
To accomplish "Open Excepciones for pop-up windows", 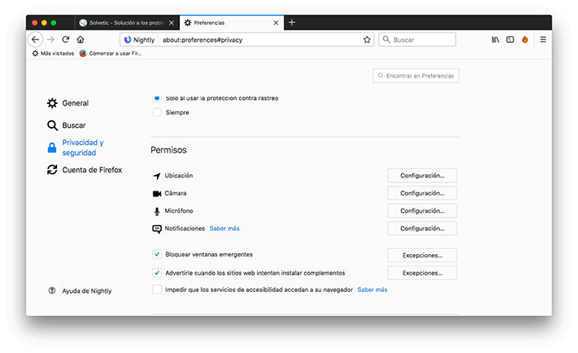I will 422,255.
